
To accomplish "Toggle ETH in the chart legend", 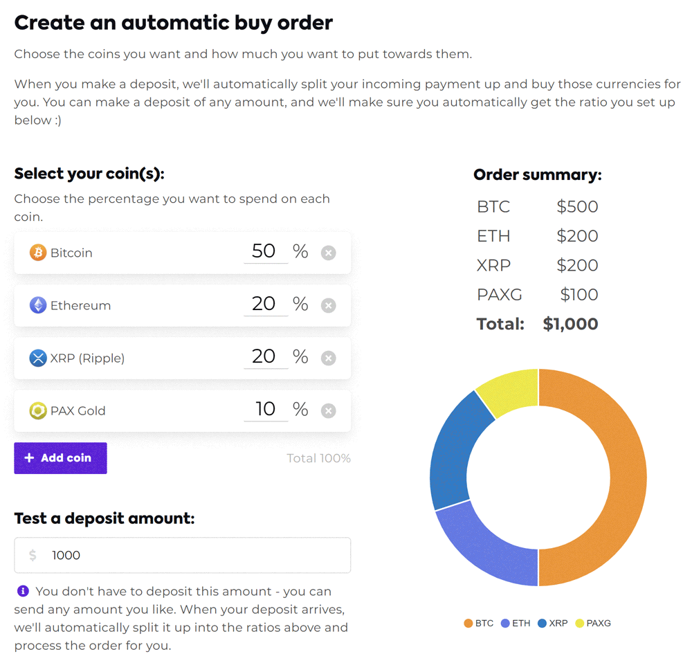I will (516, 623).
